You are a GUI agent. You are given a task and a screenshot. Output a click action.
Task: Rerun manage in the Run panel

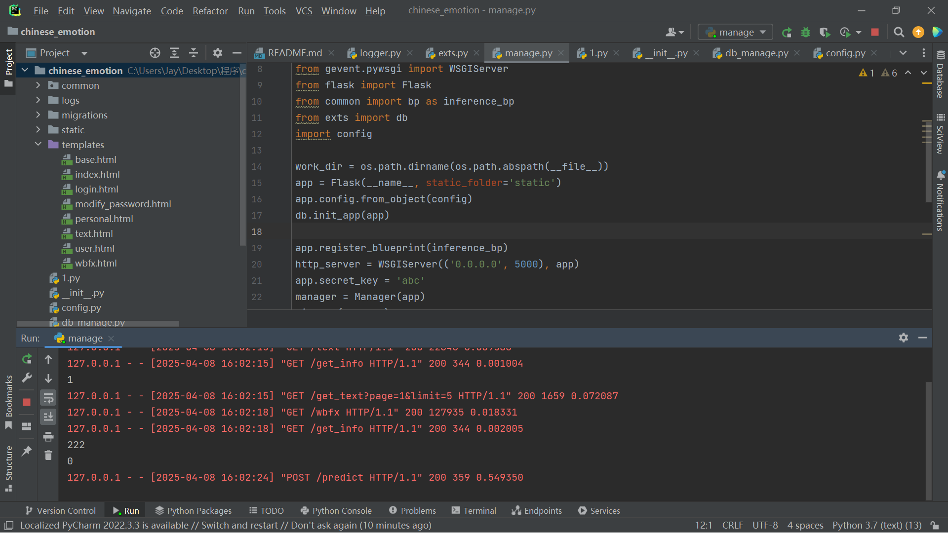click(27, 359)
